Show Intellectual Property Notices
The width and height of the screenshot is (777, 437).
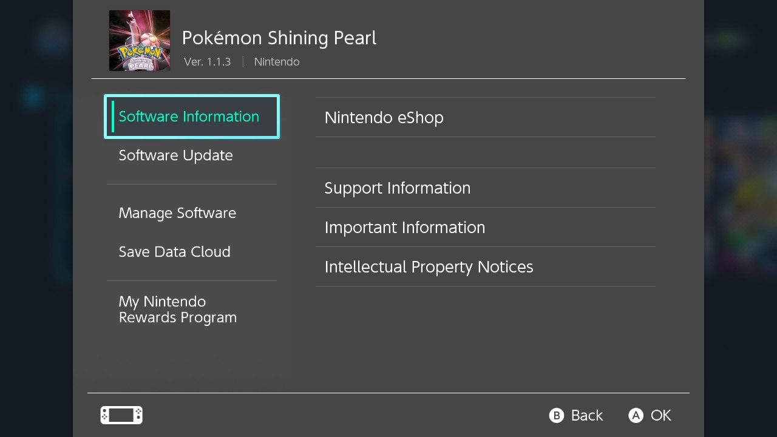click(x=429, y=267)
